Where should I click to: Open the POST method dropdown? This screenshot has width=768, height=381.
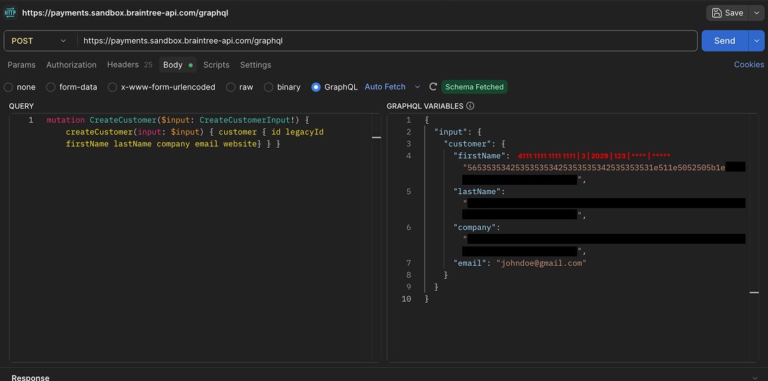(39, 40)
